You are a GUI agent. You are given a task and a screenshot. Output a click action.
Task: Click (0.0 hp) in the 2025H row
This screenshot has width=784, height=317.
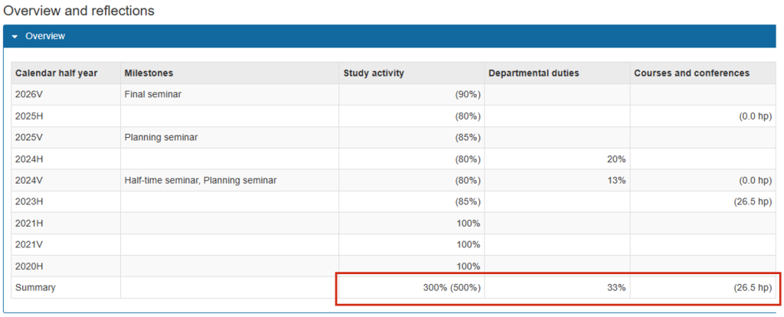[756, 116]
